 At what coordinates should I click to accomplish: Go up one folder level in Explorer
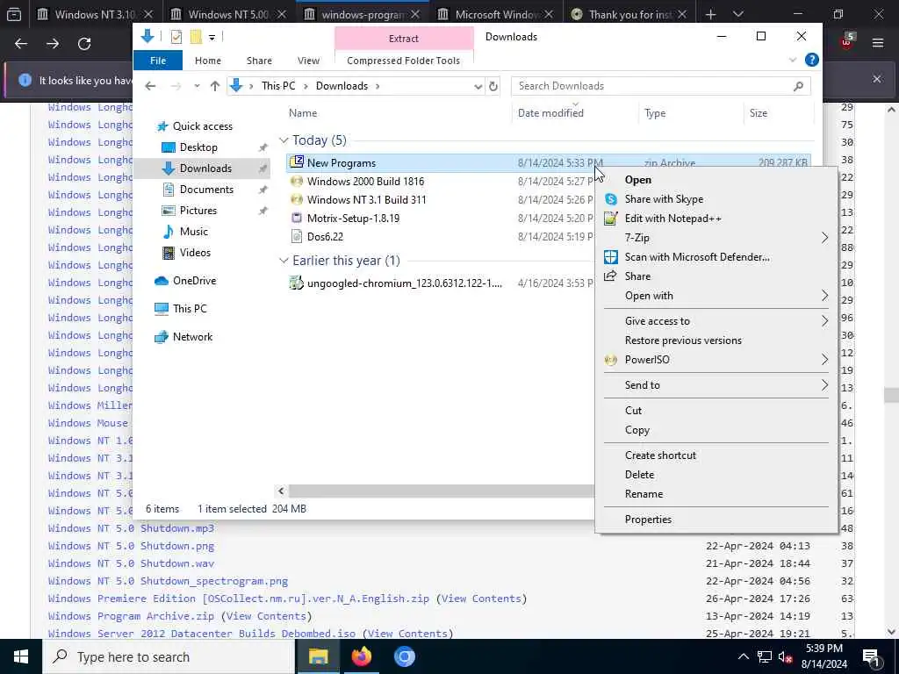click(215, 86)
